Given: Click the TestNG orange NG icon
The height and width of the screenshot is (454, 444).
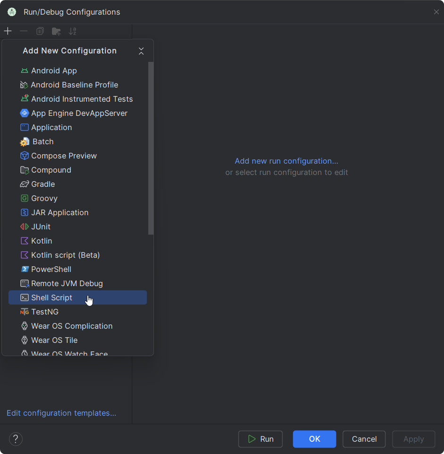Looking at the screenshot, I should [x=25, y=312].
